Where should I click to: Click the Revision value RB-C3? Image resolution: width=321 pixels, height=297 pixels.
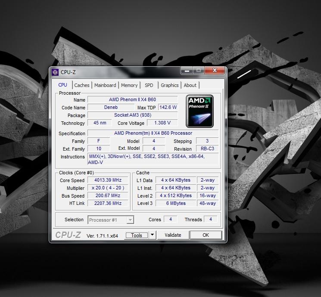coord(207,148)
